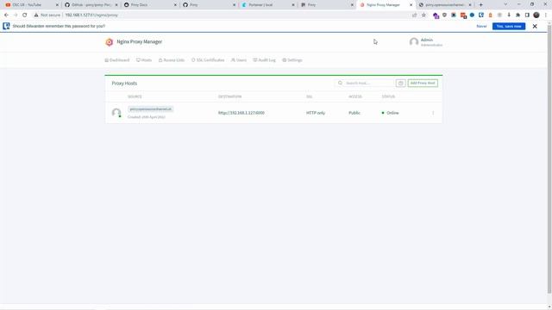Open the Extensions puzzle piece menu

point(517,15)
